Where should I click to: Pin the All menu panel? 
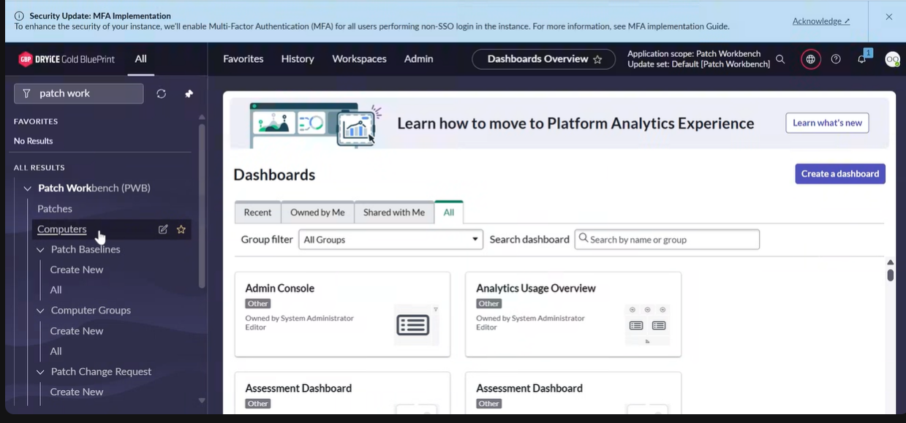(x=189, y=94)
